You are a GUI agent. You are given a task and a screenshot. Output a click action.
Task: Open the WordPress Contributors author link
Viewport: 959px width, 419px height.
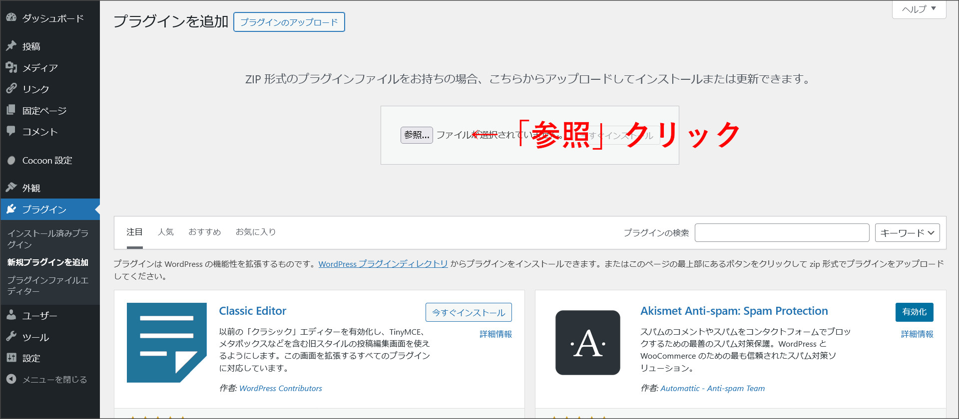click(281, 388)
